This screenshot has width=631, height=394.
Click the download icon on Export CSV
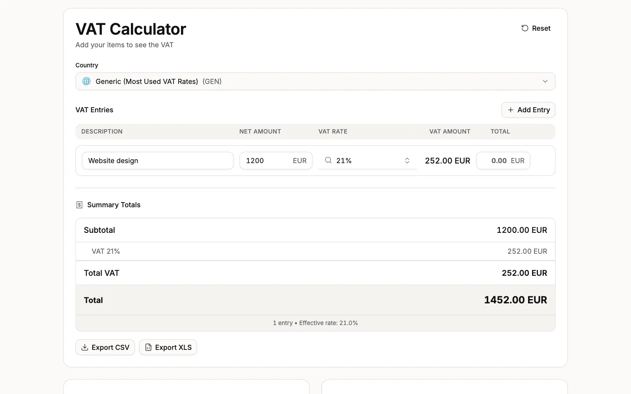click(x=85, y=348)
